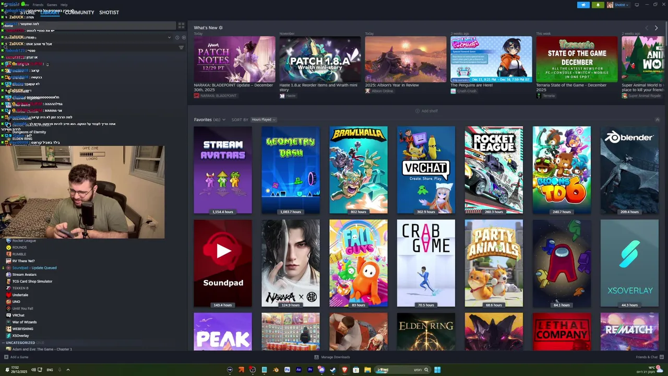Open Premiere Pro from the taskbar

point(310,370)
